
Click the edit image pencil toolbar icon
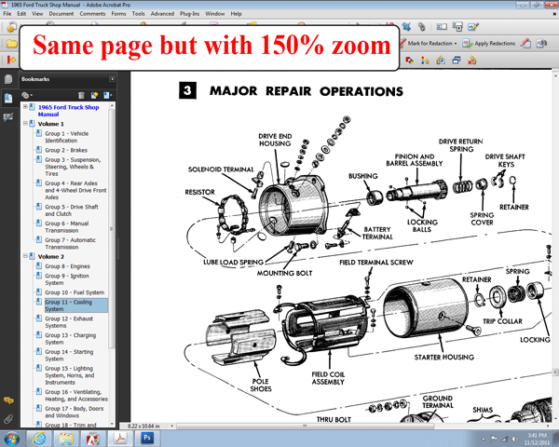473,27
